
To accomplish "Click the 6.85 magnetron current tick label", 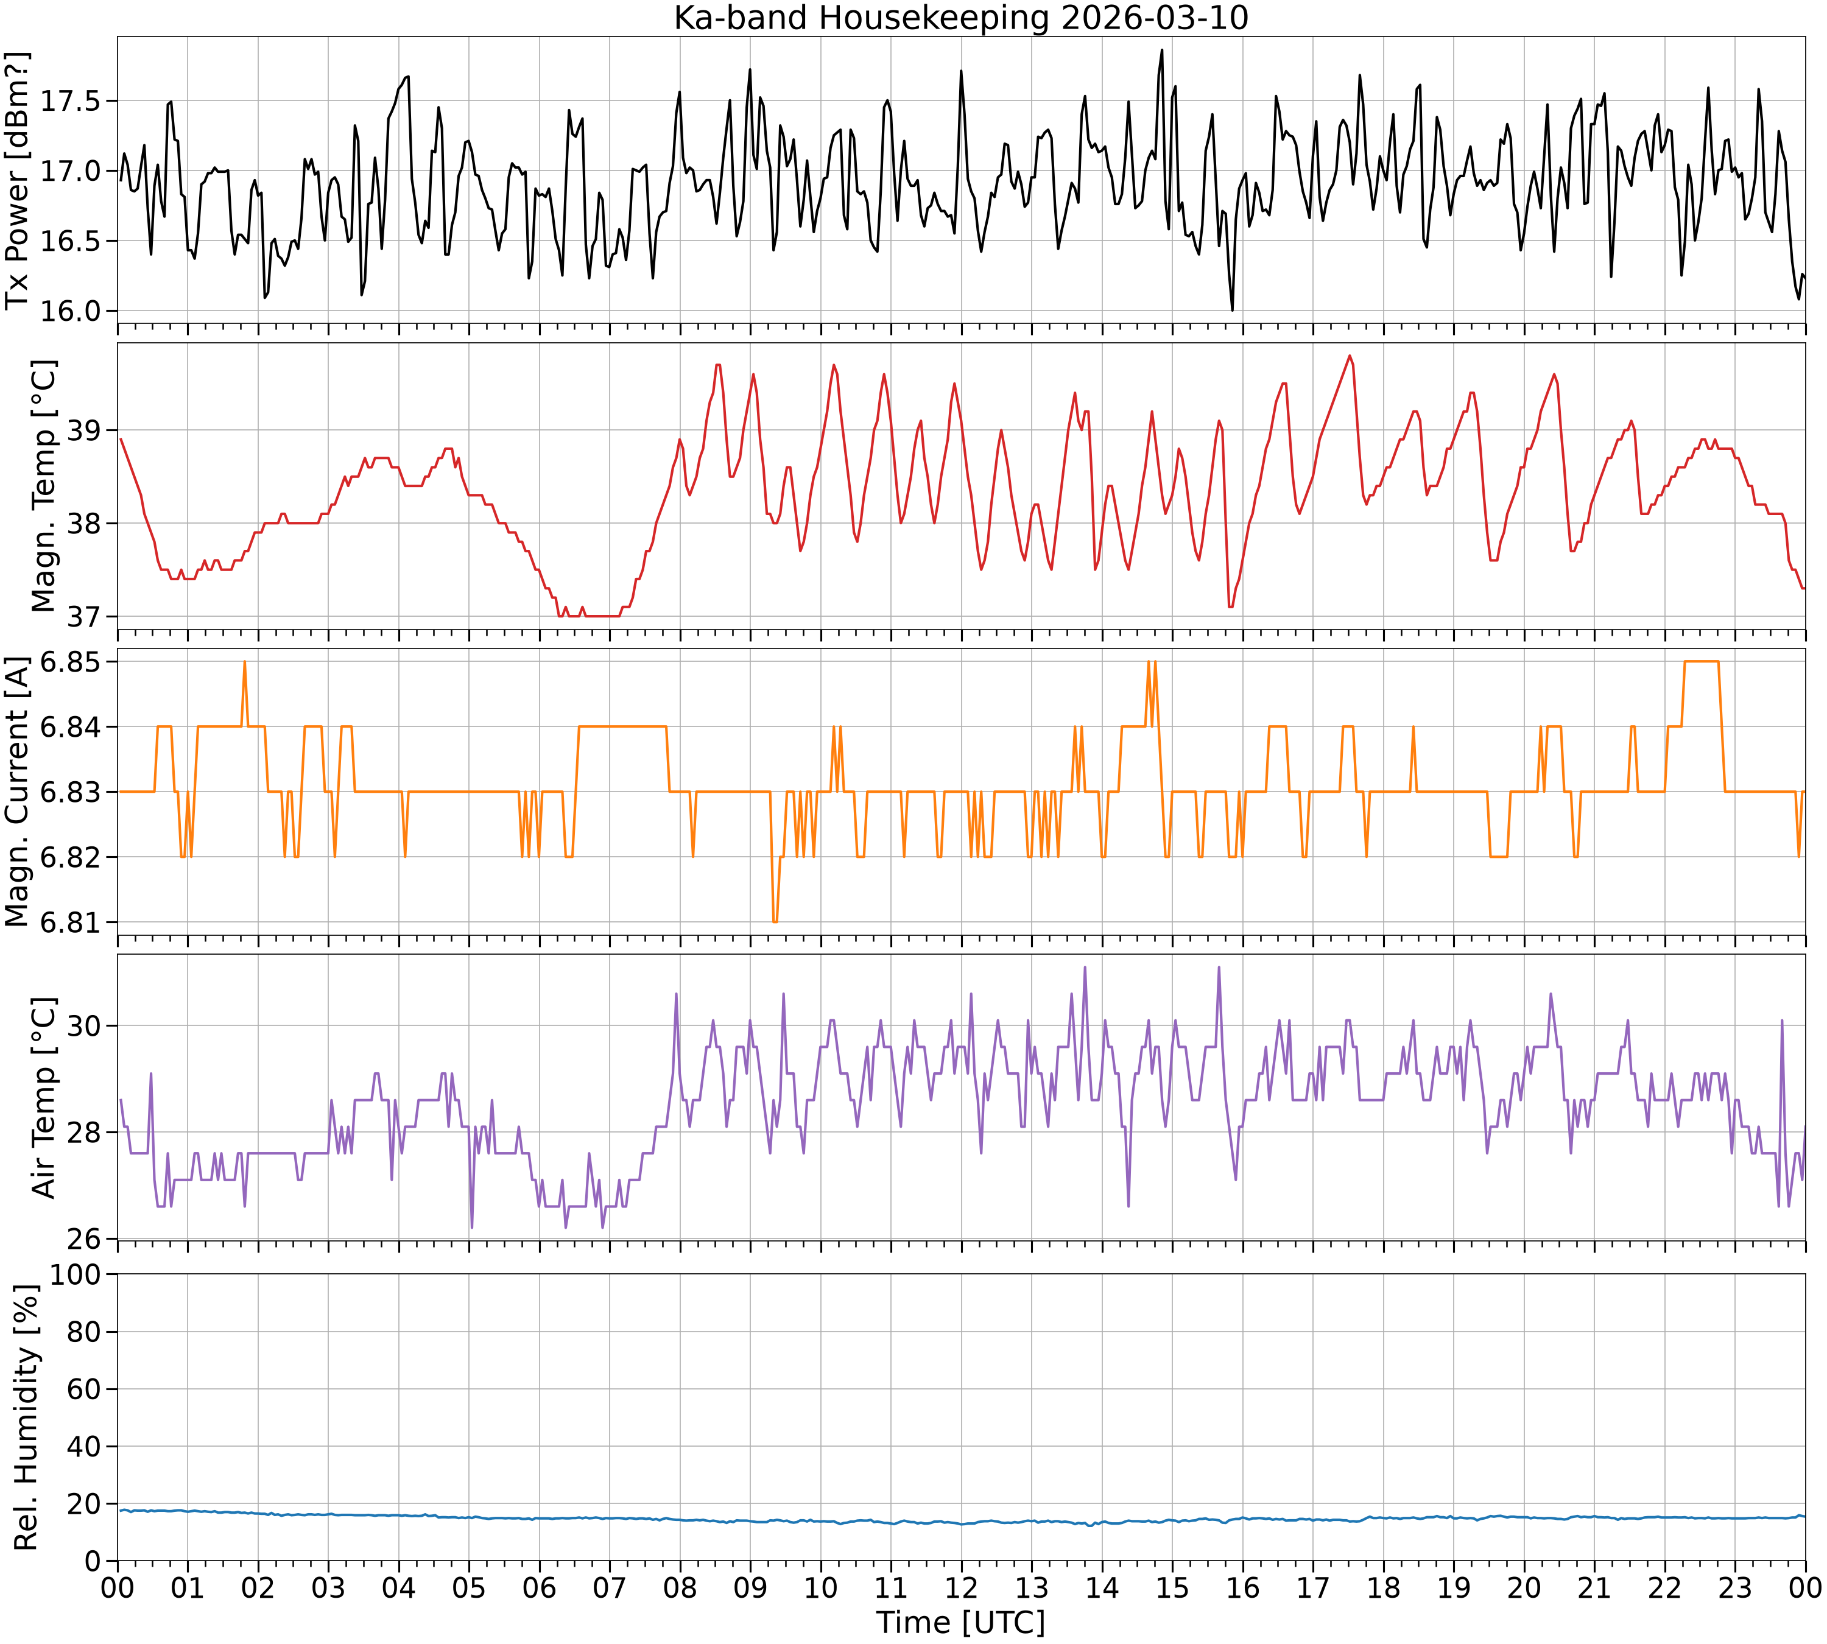I will [71, 662].
